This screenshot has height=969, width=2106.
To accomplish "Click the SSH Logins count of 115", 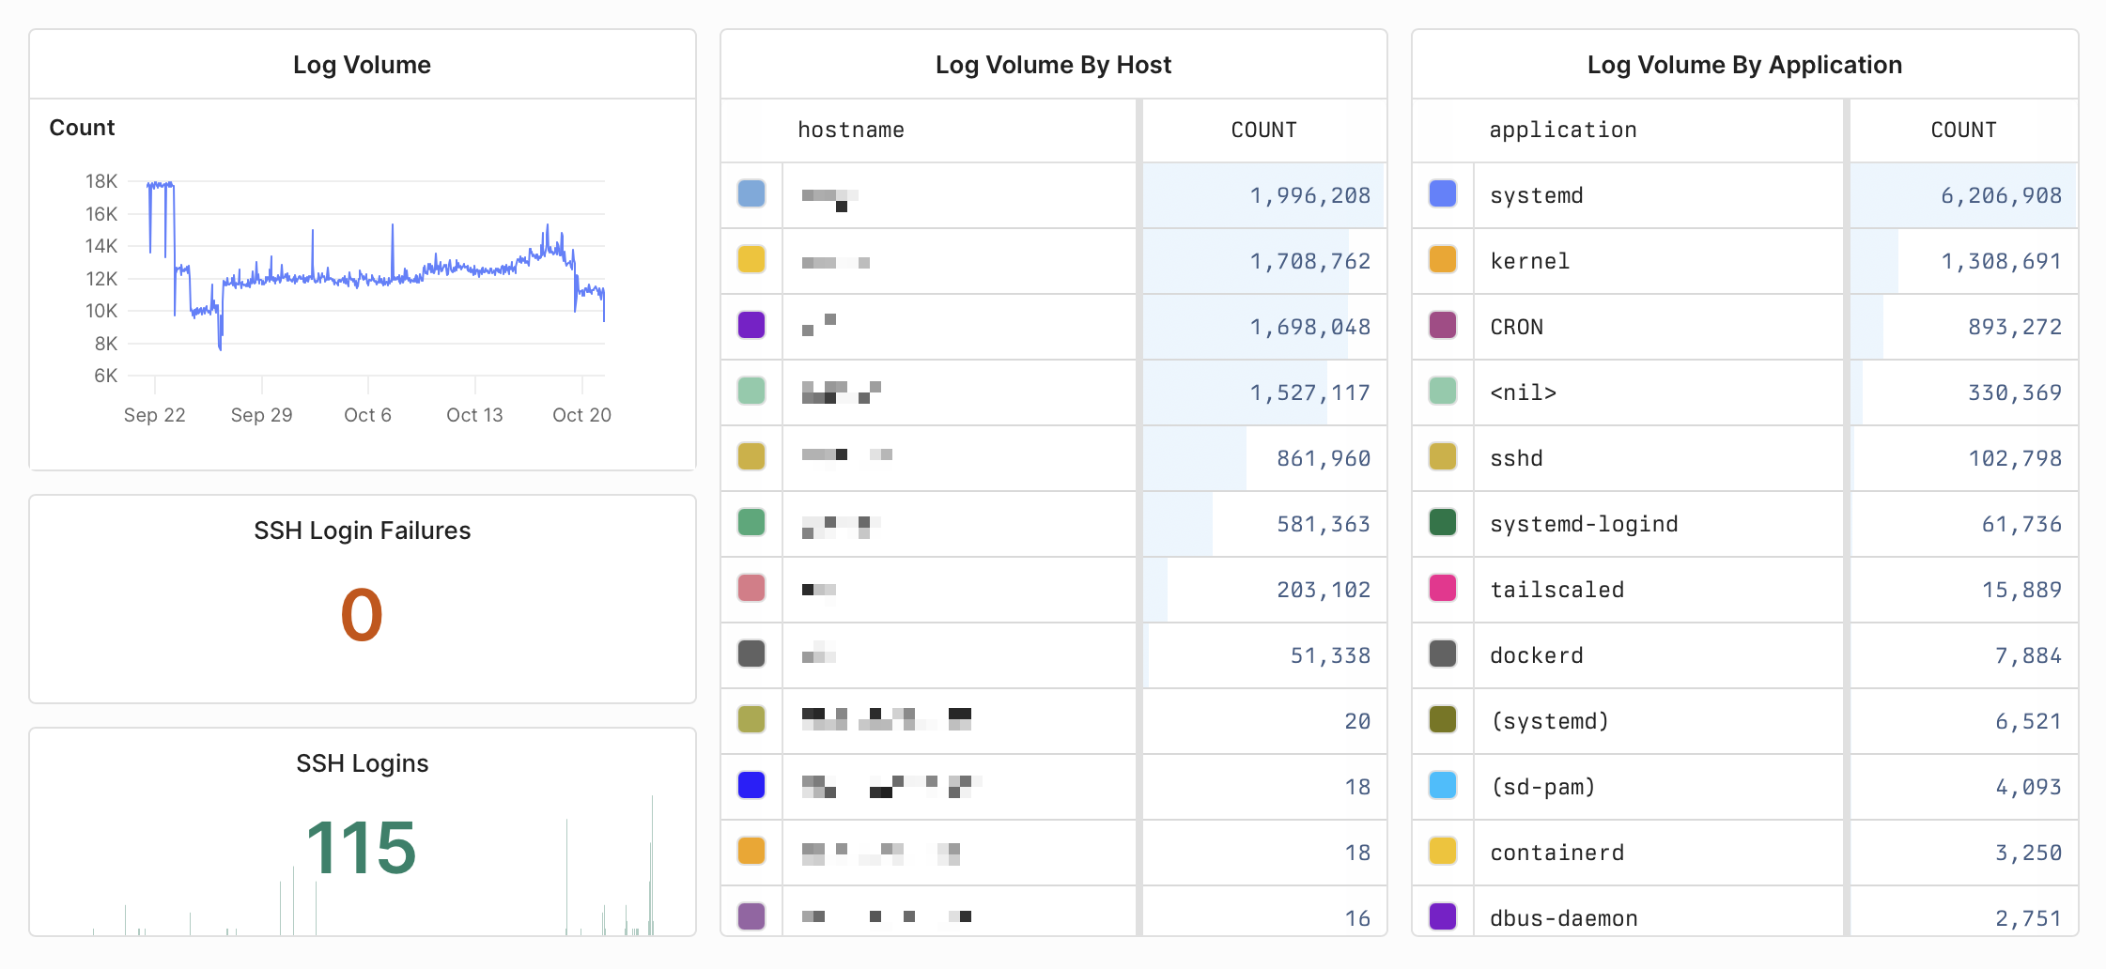I will 362,848.
